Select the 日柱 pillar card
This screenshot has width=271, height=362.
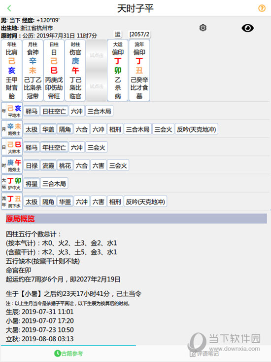54,71
